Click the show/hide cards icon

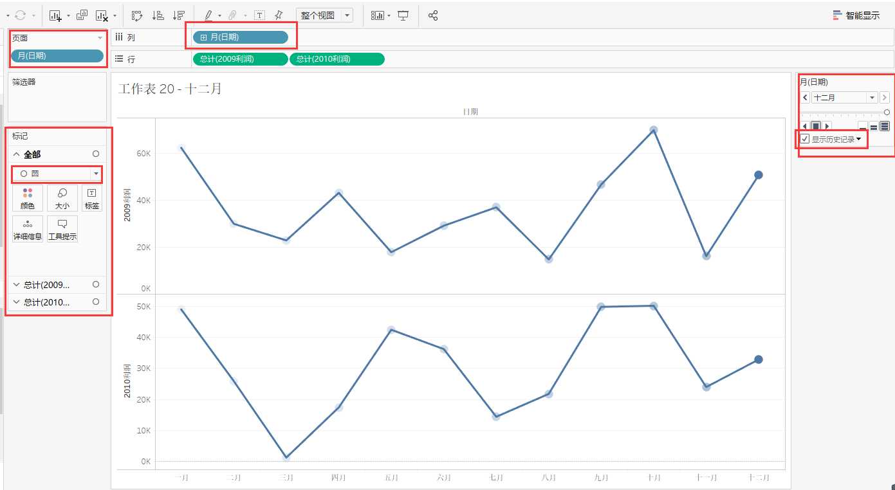click(x=378, y=15)
